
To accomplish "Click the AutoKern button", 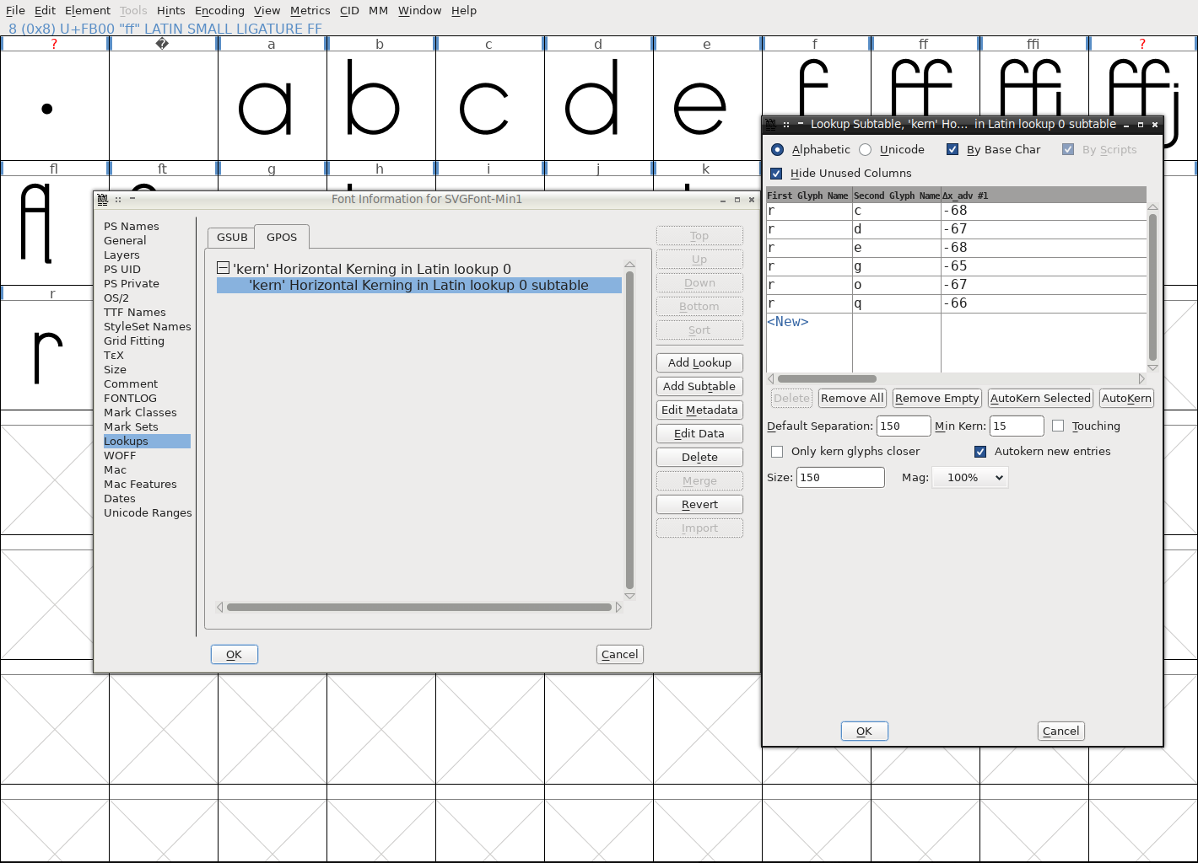I will point(1126,398).
